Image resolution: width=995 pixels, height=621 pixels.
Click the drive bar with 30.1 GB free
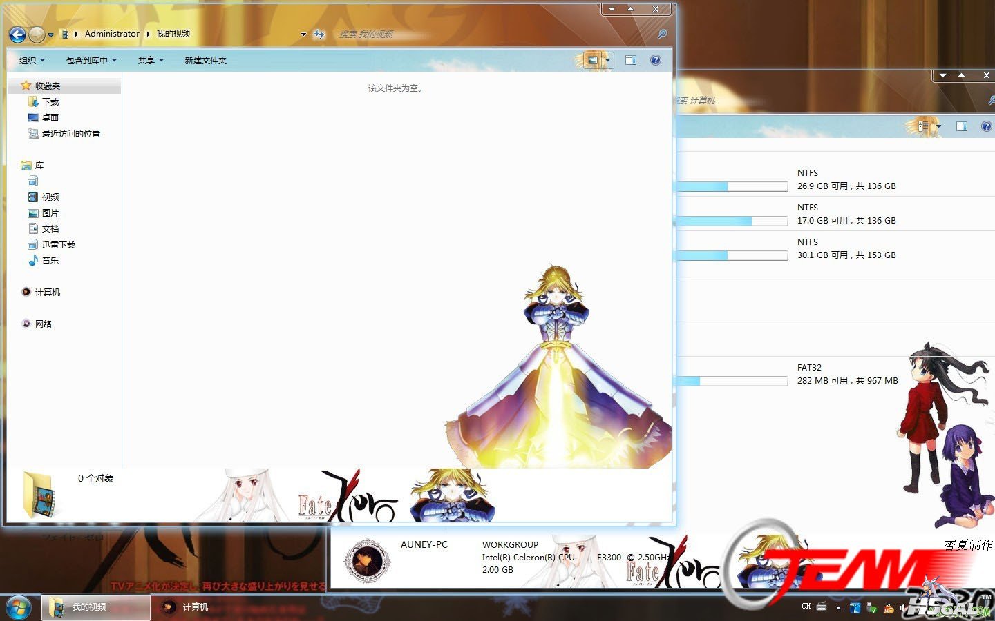tap(732, 256)
